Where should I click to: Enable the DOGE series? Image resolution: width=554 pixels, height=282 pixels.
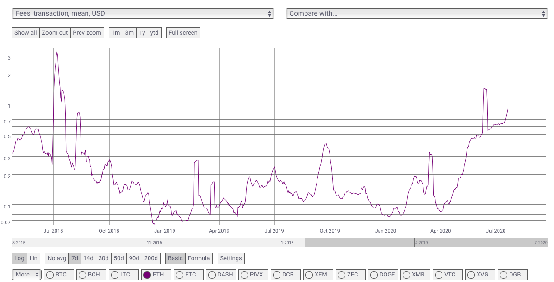pyautogui.click(x=383, y=275)
